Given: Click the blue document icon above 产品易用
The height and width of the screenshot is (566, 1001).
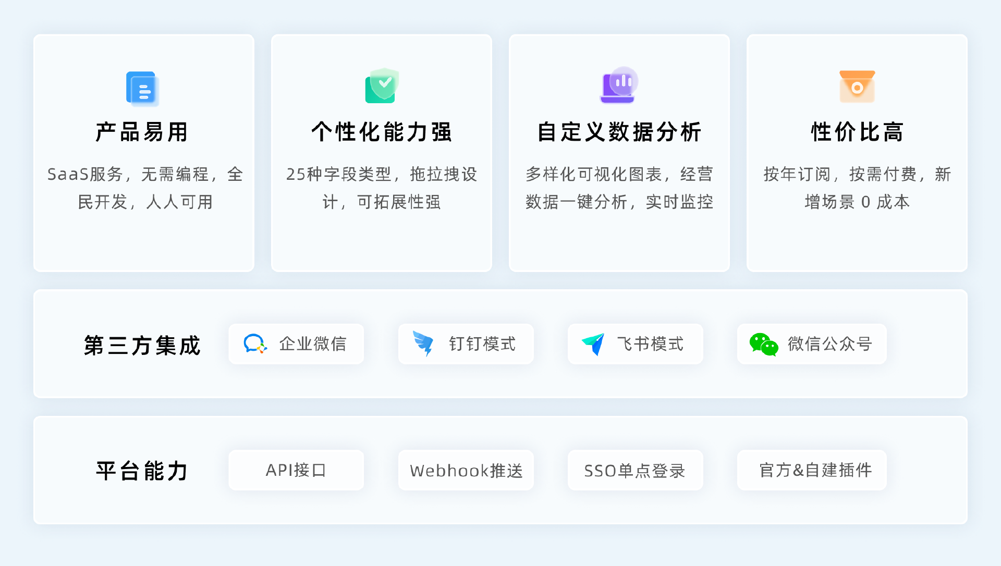Looking at the screenshot, I should pos(142,89).
